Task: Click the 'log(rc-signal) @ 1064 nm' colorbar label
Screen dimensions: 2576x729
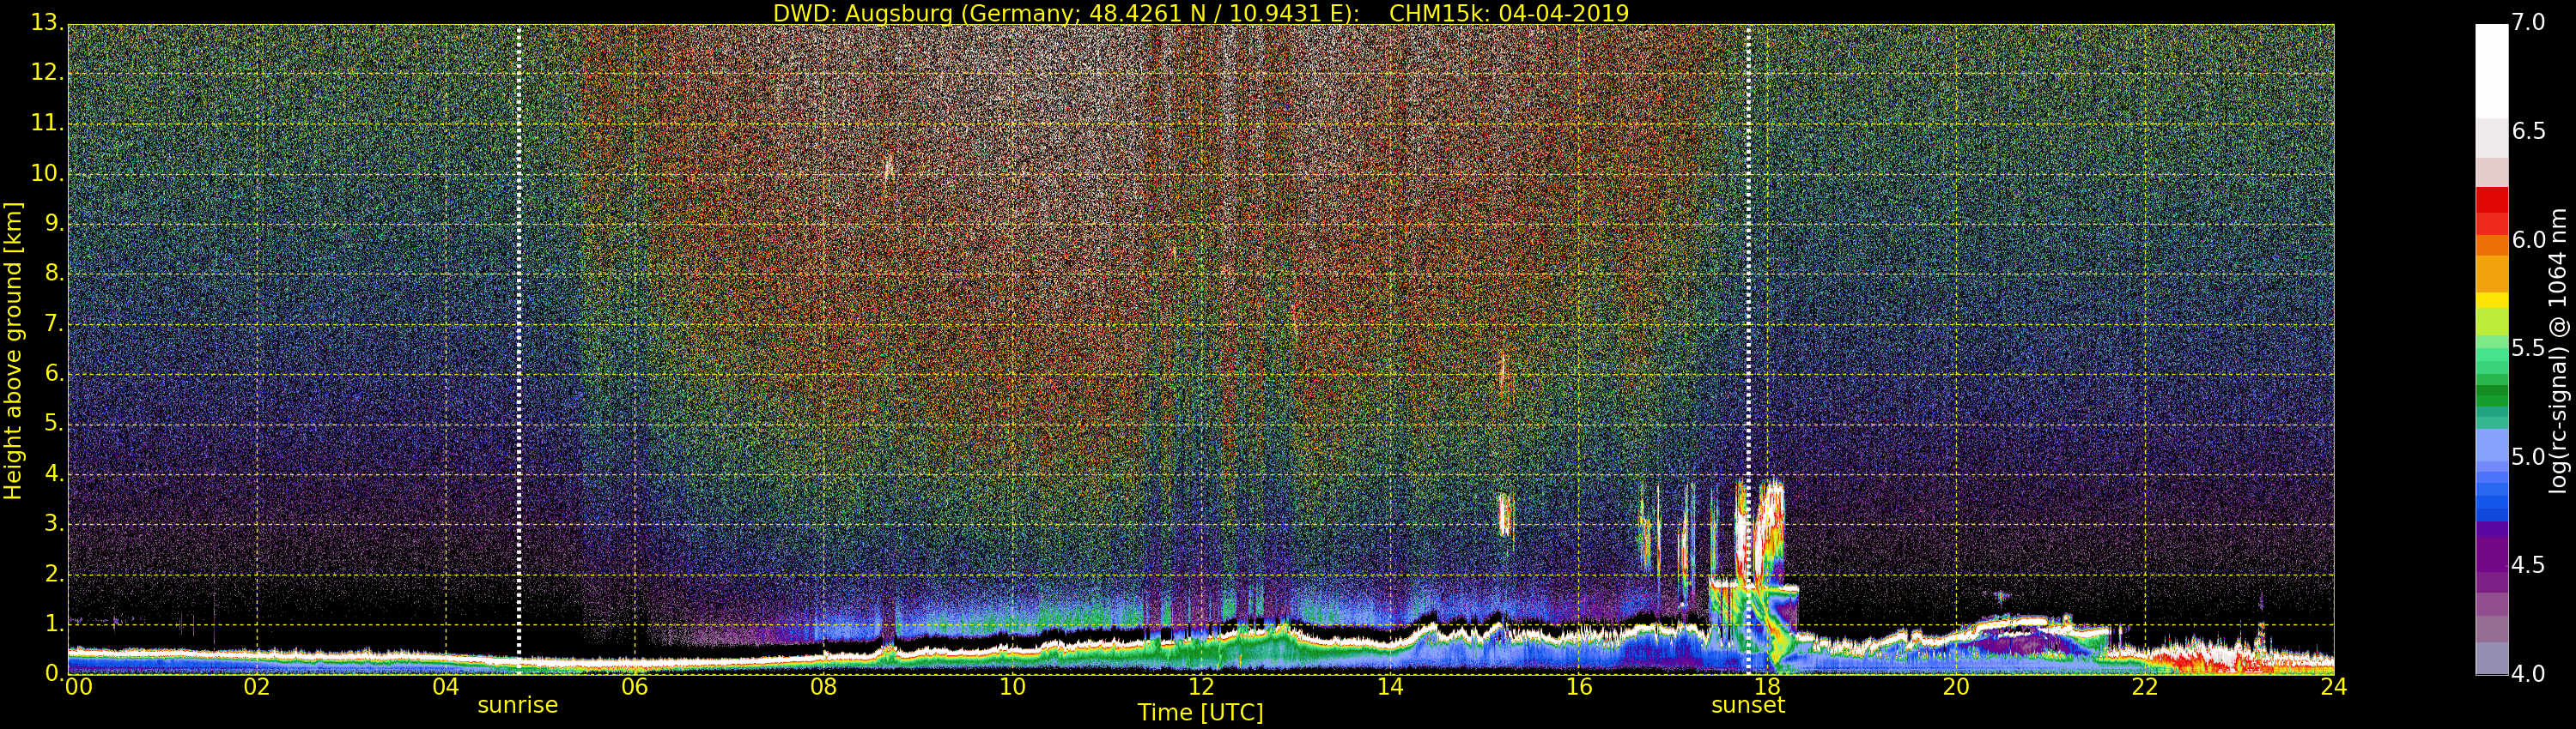Action: coord(2558,351)
